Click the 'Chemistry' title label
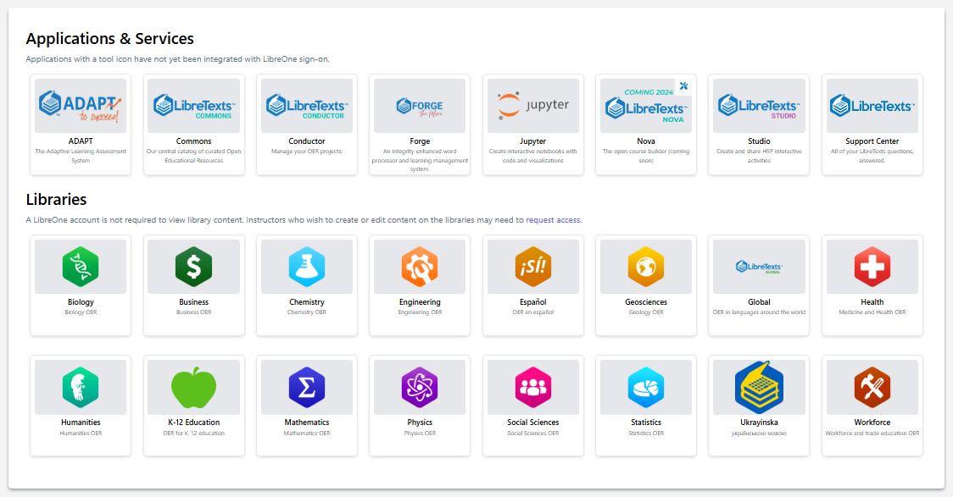This screenshot has width=953, height=497. click(x=306, y=301)
